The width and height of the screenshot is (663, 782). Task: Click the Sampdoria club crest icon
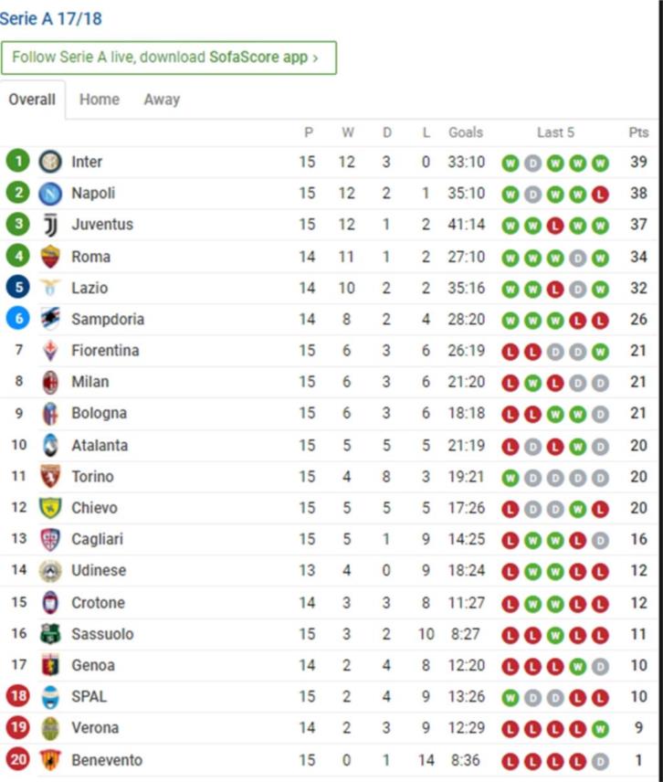tap(50, 319)
